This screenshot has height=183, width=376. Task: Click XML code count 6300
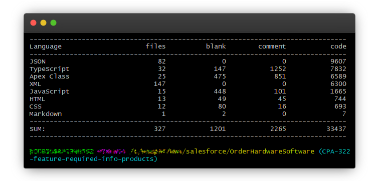pos(338,84)
